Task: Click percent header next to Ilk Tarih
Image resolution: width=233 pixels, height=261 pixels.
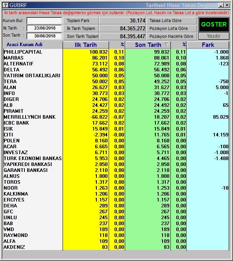Action: pos(117,45)
